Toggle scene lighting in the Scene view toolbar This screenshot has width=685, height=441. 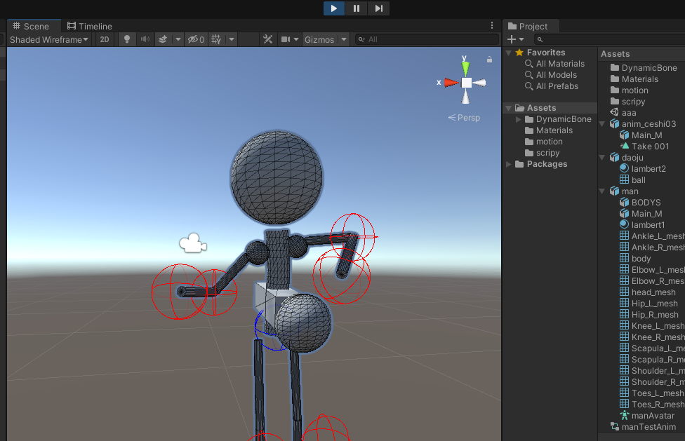pyautogui.click(x=126, y=39)
